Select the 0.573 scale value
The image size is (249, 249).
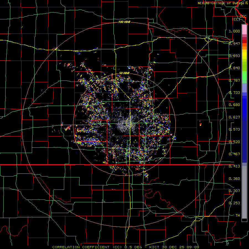234,129
